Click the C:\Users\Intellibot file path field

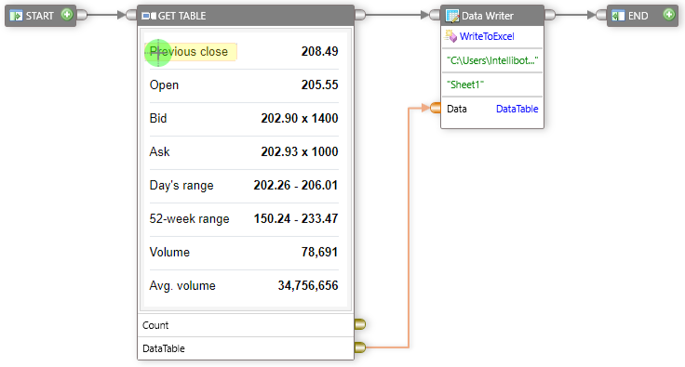pyautogui.click(x=492, y=60)
